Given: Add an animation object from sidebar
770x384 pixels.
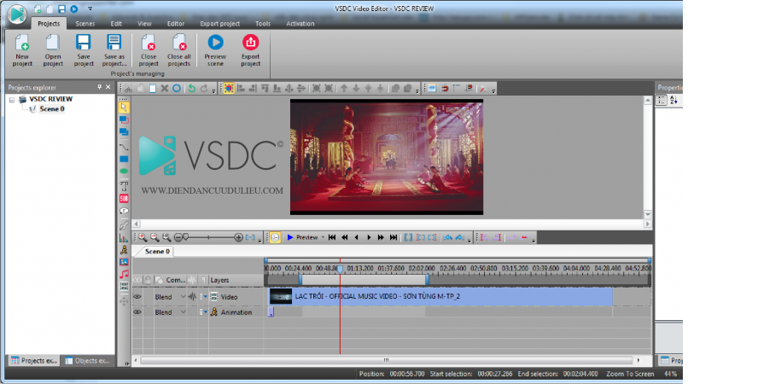Looking at the screenshot, I should 124,250.
